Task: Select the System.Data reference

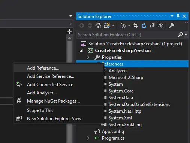Action: click(121, 98)
